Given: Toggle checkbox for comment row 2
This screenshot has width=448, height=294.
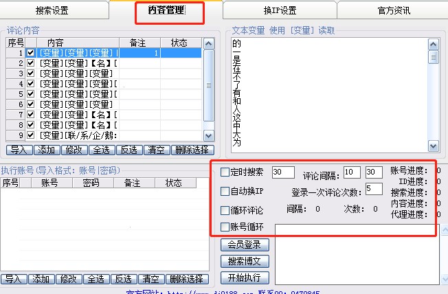Looking at the screenshot, I should tap(30, 63).
